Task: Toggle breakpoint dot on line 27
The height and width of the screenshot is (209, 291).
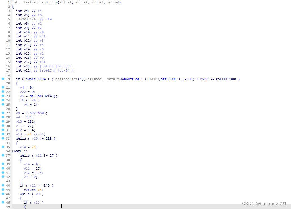Action: [3, 113]
